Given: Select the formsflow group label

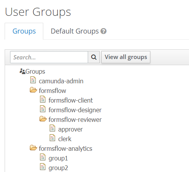Looking at the screenshot, I should point(53,91).
